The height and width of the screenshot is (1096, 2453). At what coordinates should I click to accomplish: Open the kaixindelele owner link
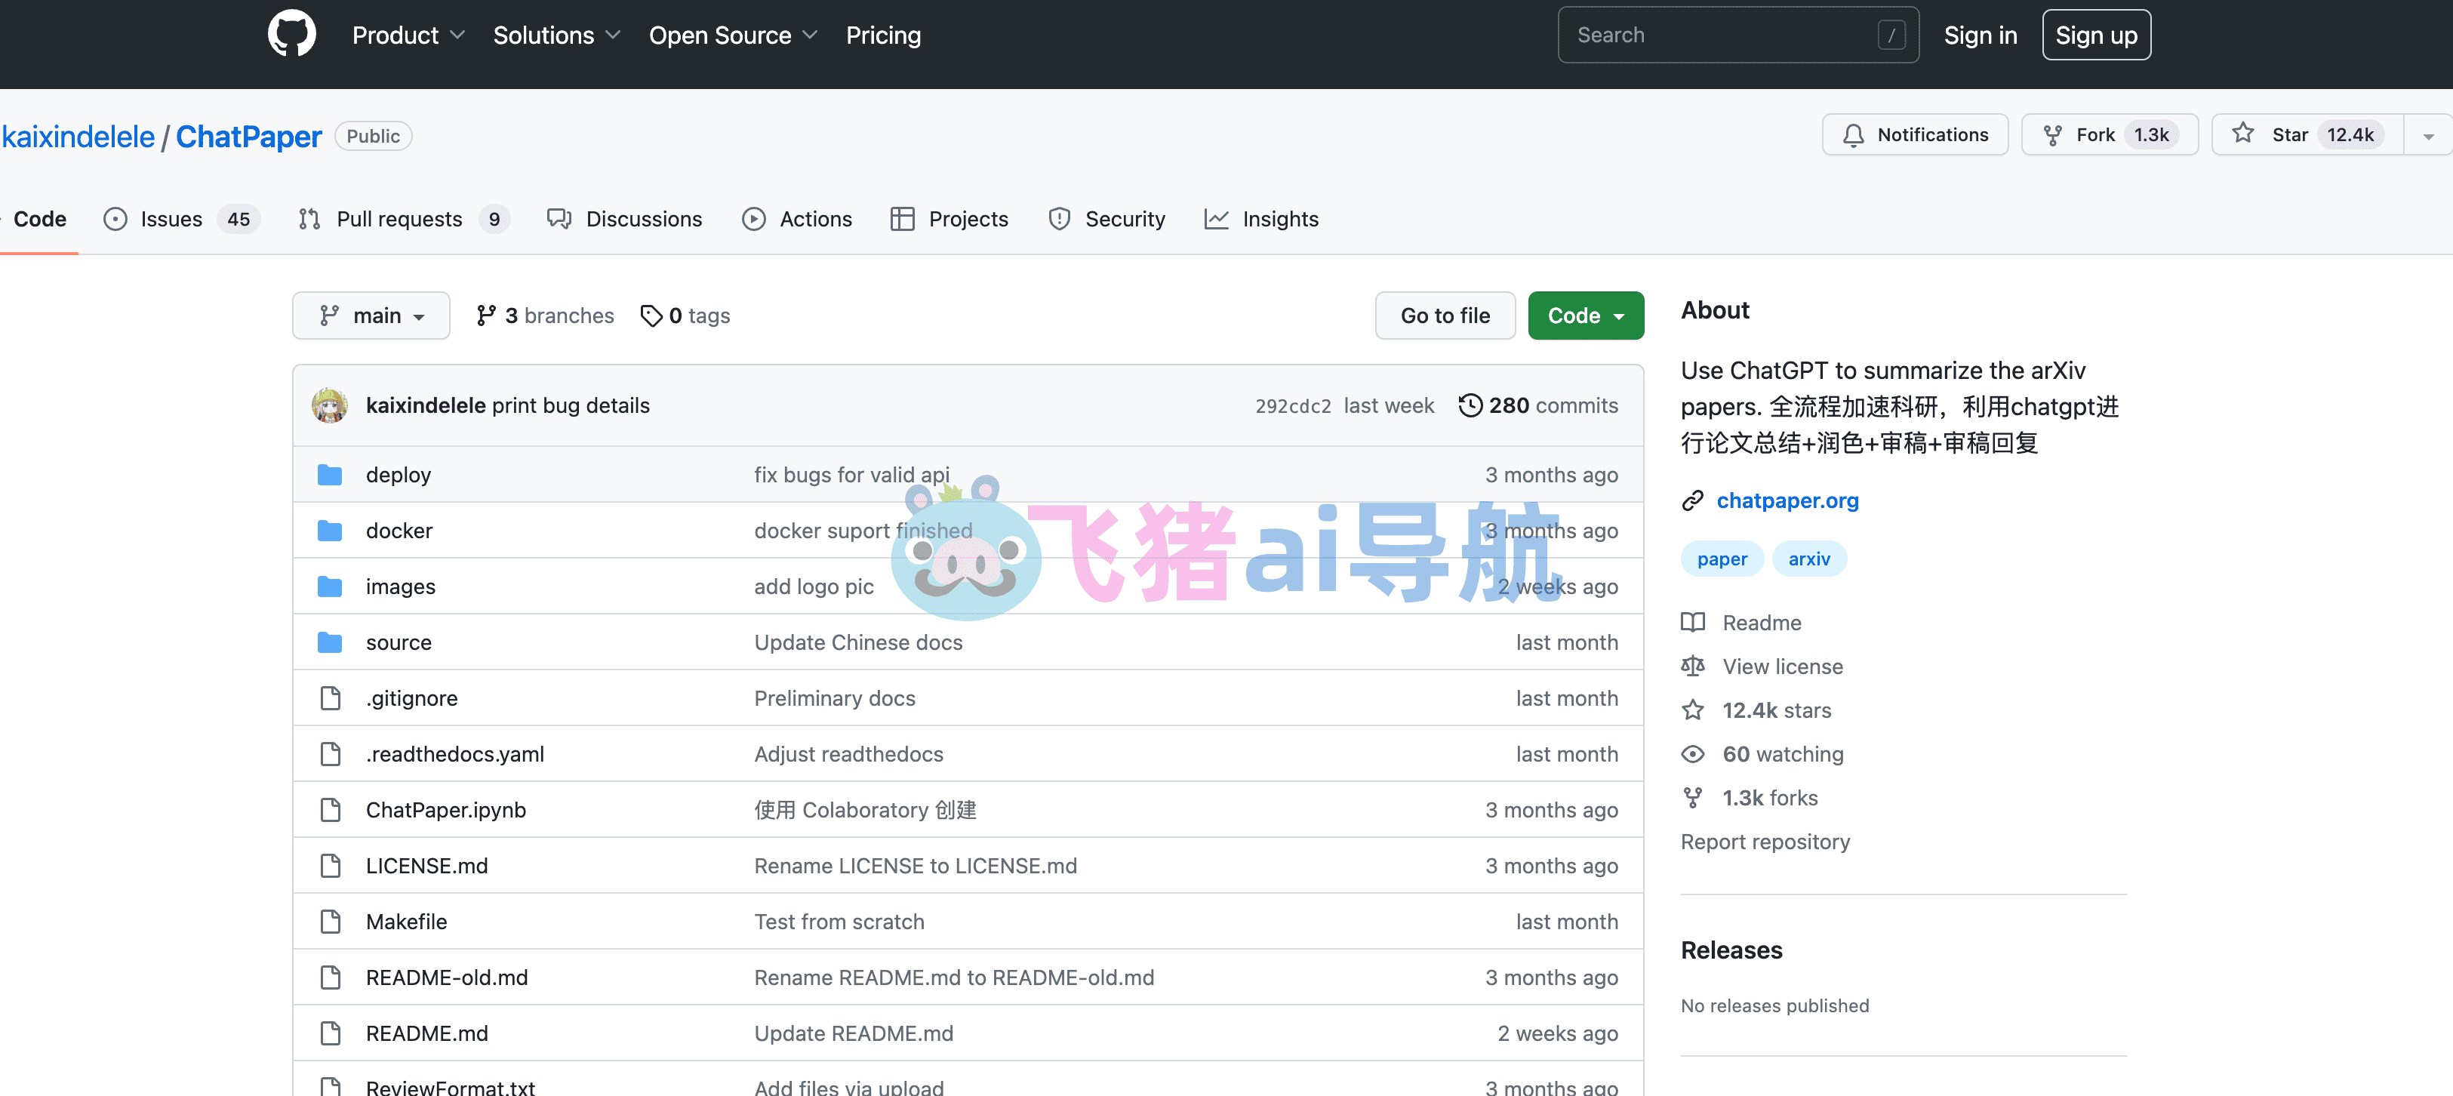(78, 137)
